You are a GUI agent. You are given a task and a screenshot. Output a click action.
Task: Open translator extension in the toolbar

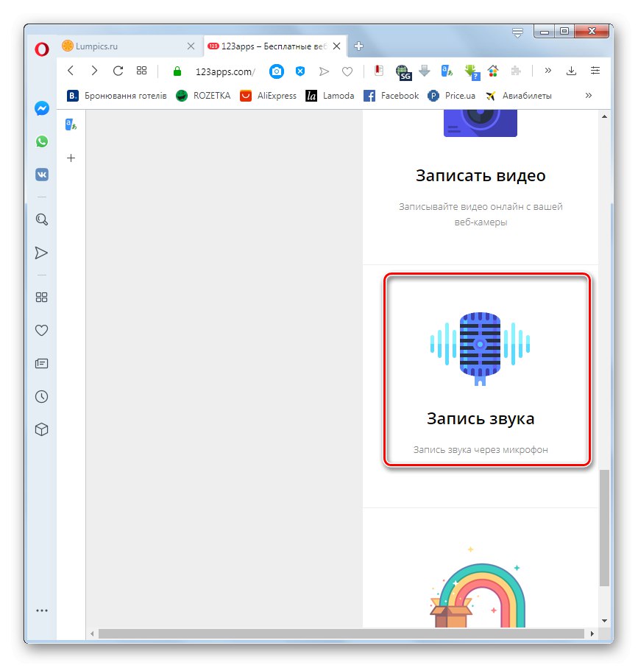point(447,71)
